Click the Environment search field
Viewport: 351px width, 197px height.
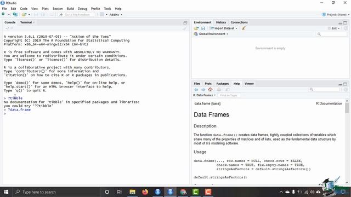coord(331,34)
